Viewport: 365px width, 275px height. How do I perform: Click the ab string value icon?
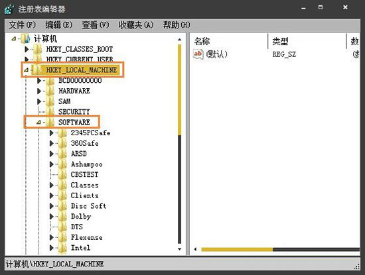[198, 54]
